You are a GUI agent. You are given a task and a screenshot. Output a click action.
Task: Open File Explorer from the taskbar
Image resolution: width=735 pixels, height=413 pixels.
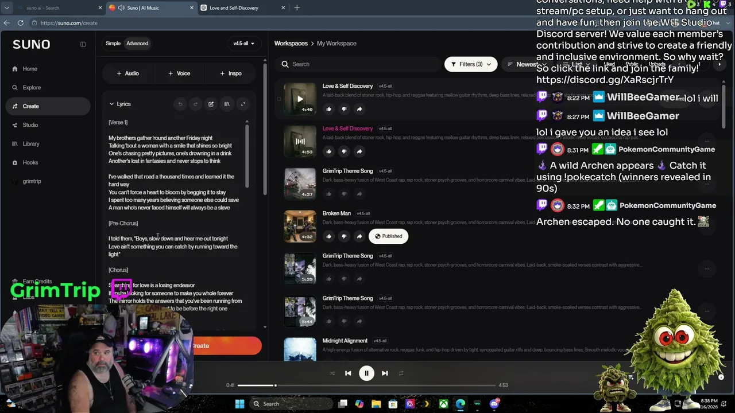[376, 404]
